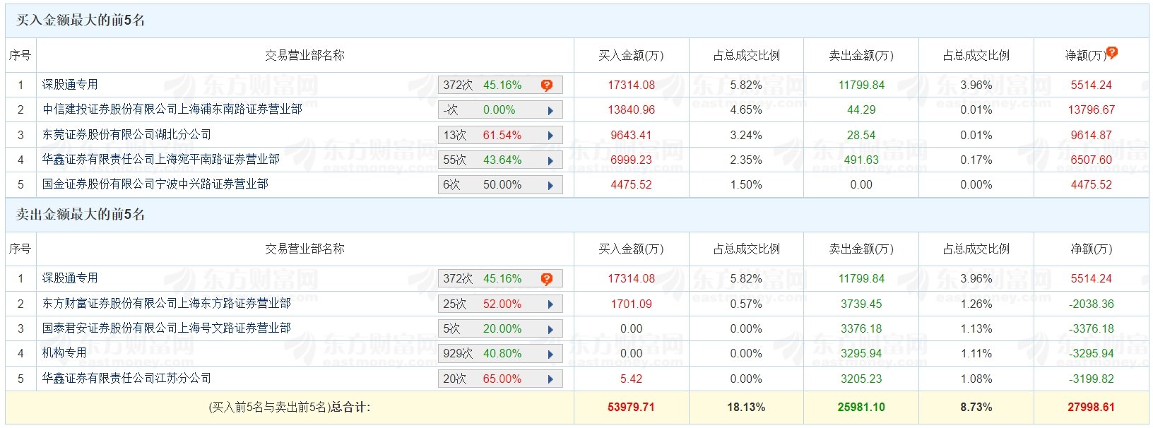Click 深股通专用 name in buy table
The height and width of the screenshot is (428, 1153).
[x=70, y=85]
